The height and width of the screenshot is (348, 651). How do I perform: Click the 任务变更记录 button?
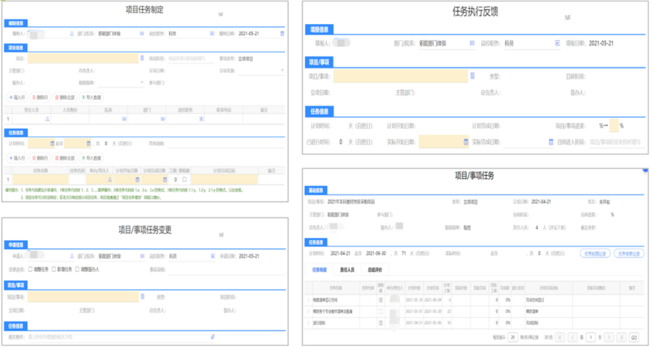coord(629,253)
